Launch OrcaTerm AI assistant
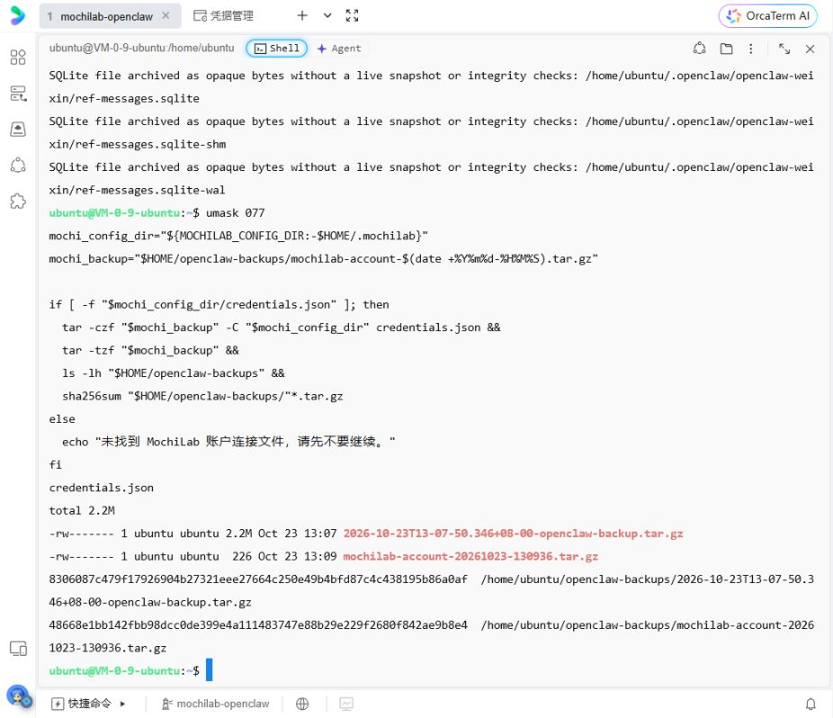Viewport: 833px width, 718px height. [767, 16]
